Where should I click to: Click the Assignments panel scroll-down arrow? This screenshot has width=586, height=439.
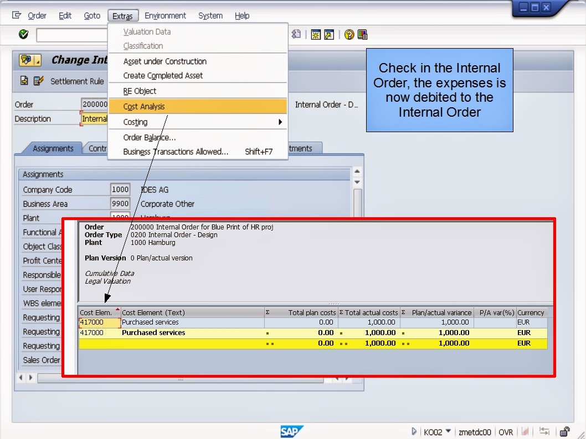coord(357,182)
